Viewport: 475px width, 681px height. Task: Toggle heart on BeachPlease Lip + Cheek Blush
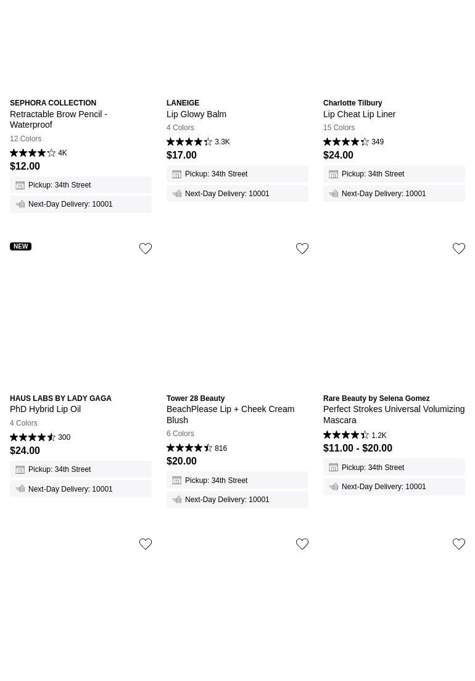point(302,249)
